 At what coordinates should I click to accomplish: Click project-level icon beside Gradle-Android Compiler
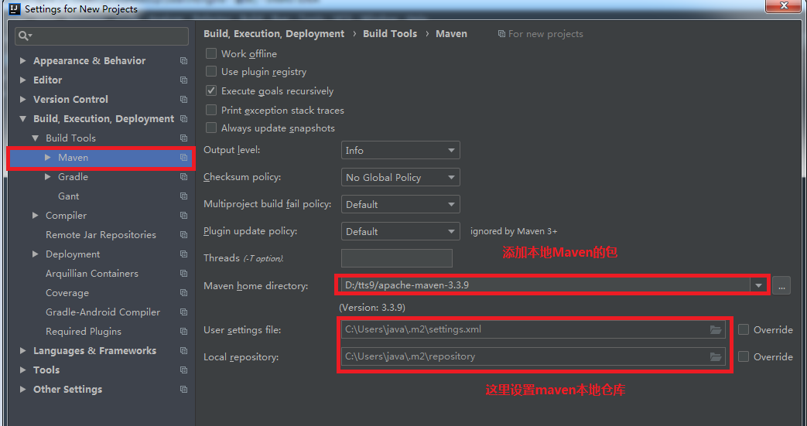183,312
